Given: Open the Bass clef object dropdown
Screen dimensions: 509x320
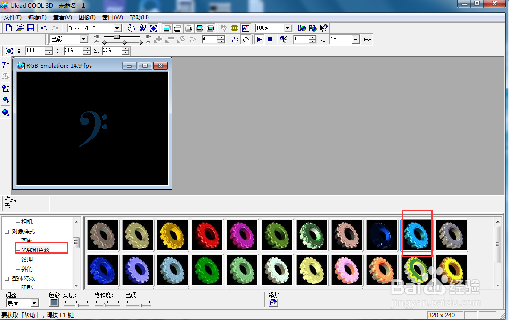Looking at the screenshot, I should [x=117, y=28].
